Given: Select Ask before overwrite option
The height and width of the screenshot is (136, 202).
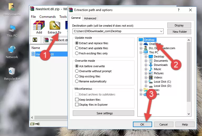Looking at the screenshot, I should 77,66.
